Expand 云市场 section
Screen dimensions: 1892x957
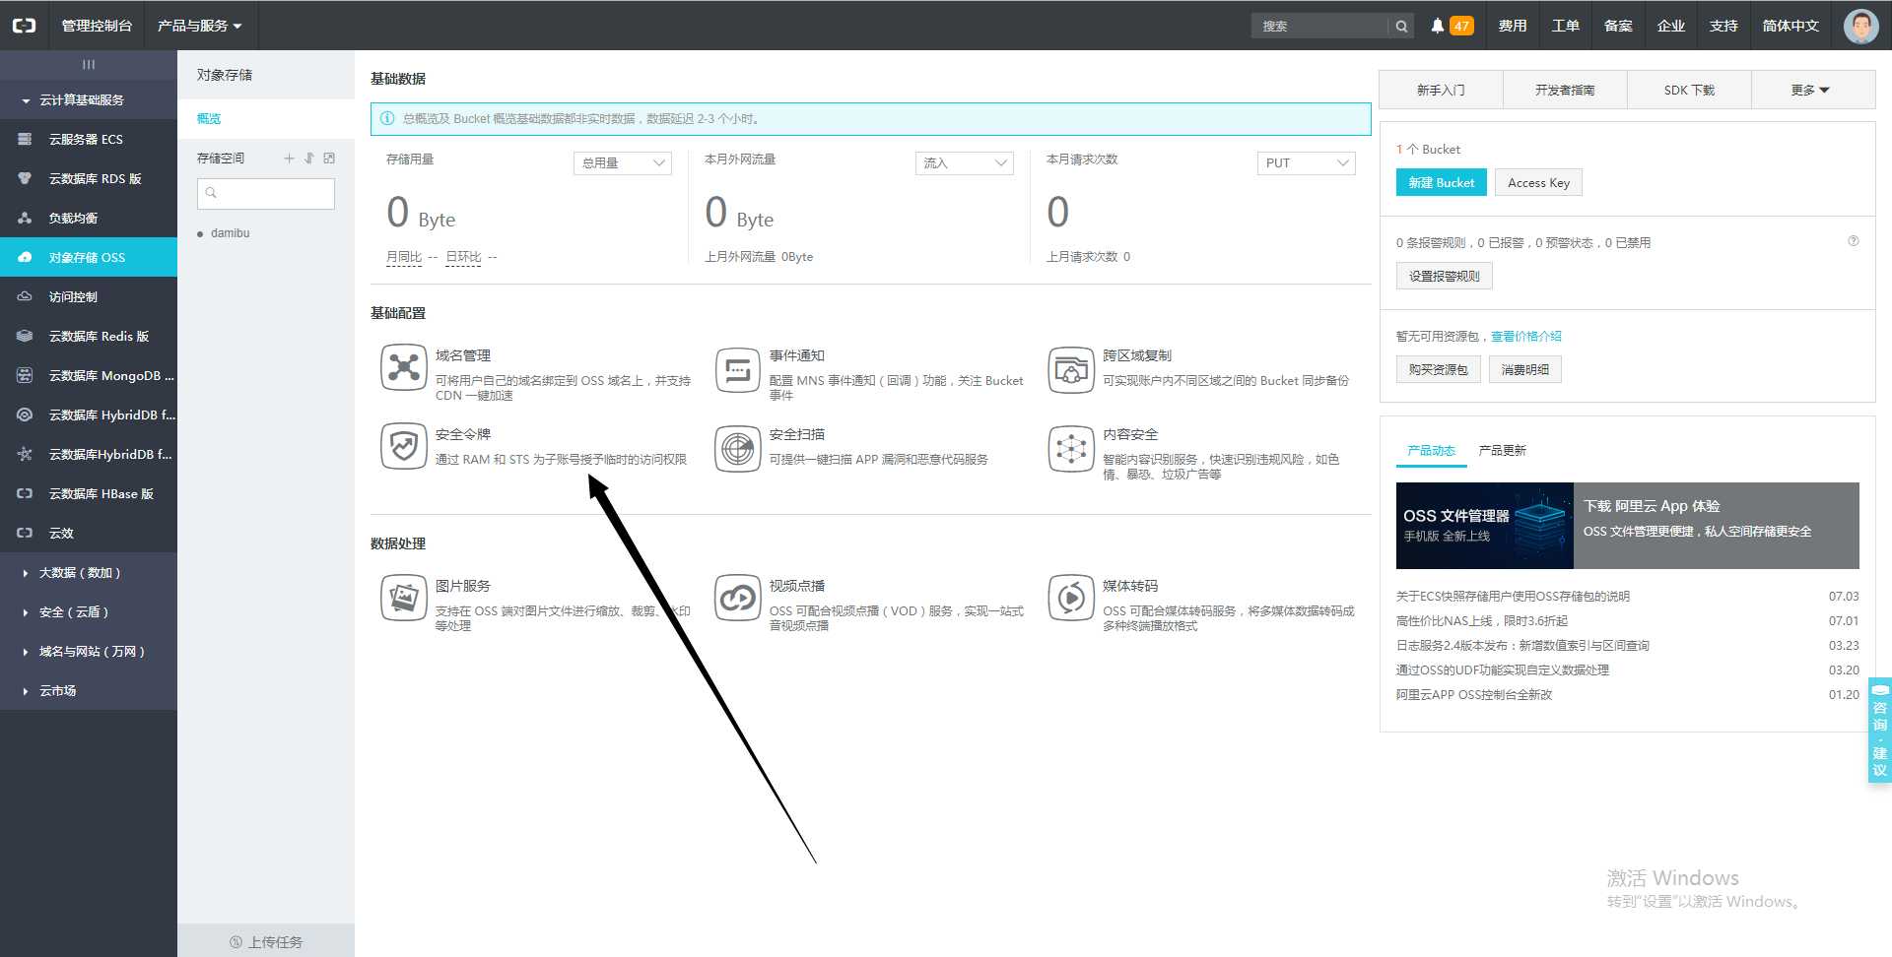[89, 690]
